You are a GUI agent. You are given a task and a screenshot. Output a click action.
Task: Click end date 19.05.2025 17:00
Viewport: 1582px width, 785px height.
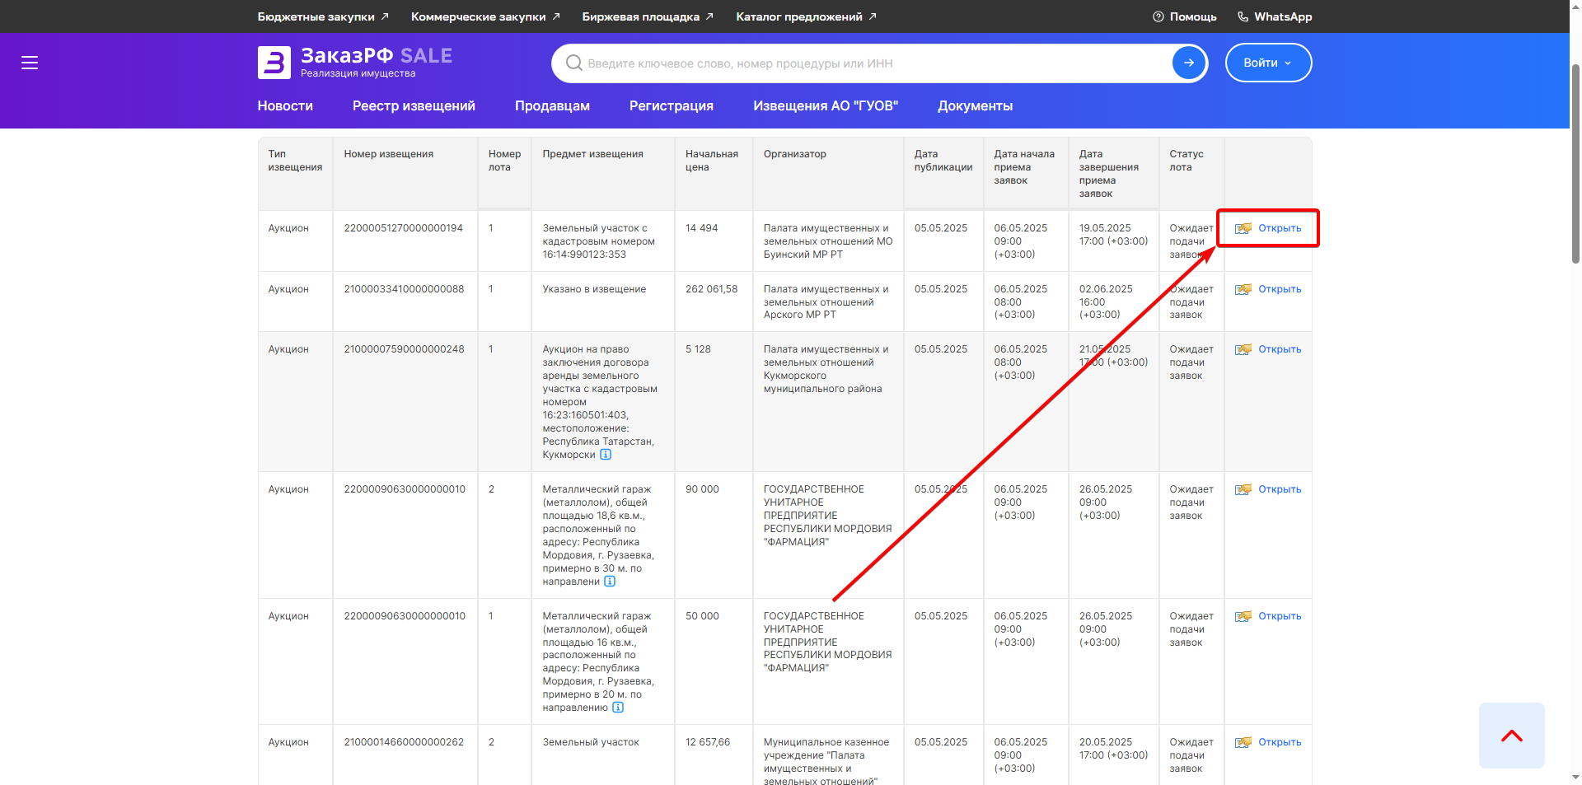pyautogui.click(x=1113, y=235)
